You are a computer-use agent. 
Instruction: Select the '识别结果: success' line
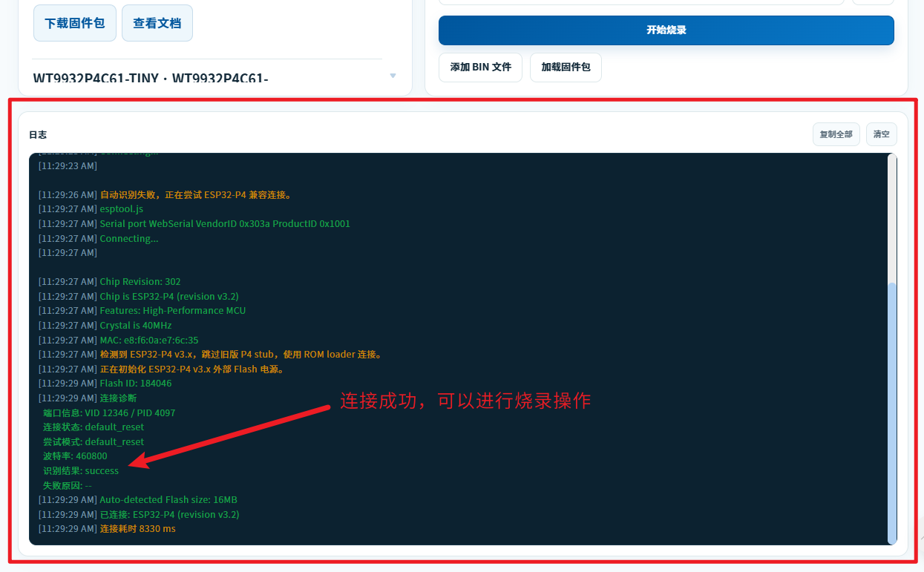[81, 470]
